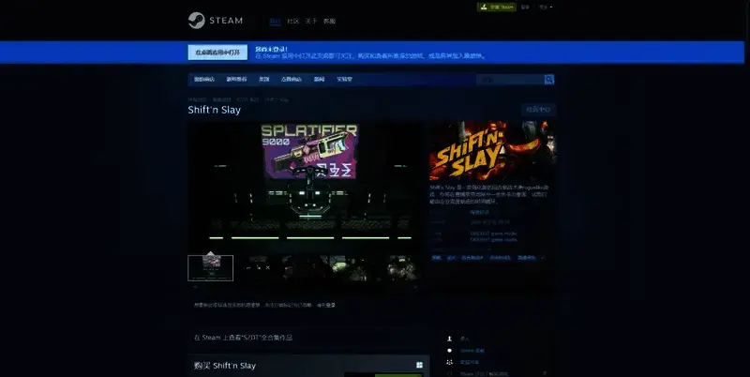Screen dimensions: 750x377
Task: Click the Family Sharing icon in the sidebar
Action: 450,361
